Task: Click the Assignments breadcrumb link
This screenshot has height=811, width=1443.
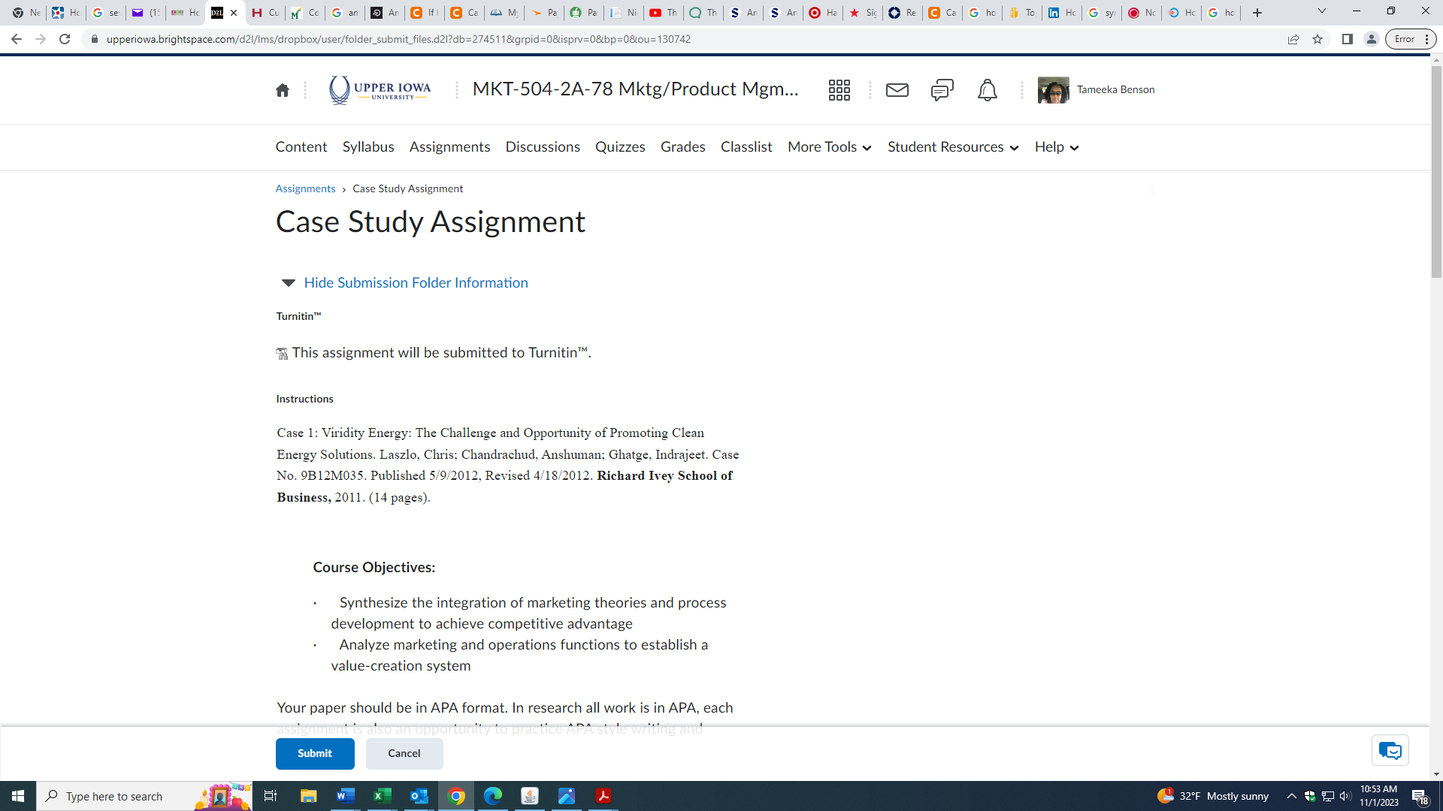Action: (305, 188)
